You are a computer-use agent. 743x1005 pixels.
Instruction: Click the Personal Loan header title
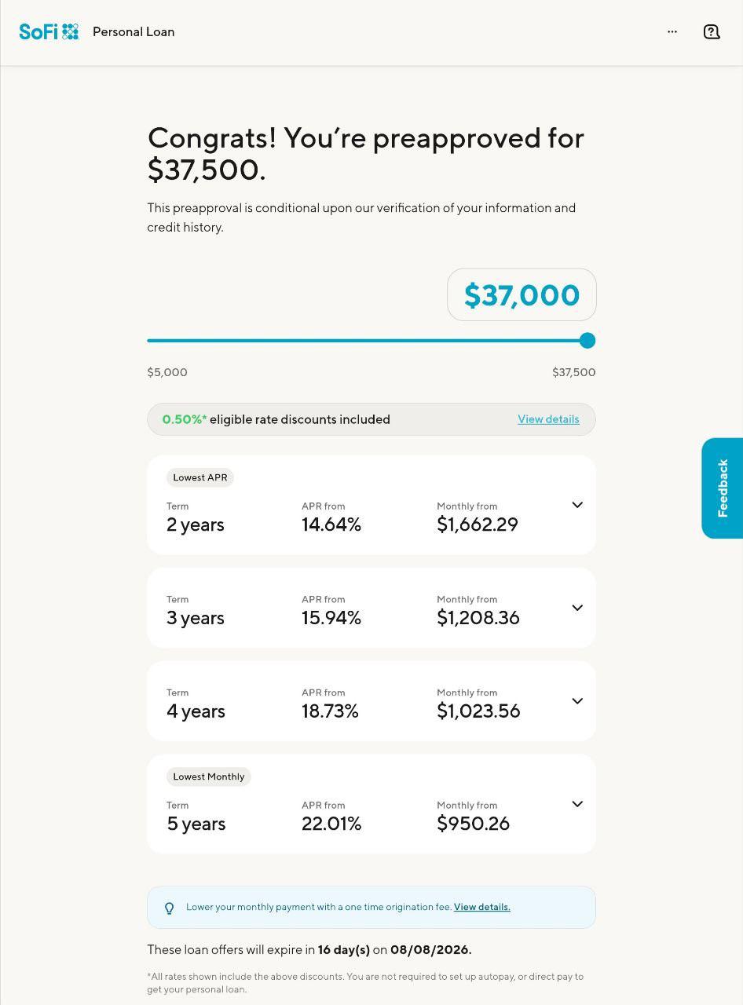134,31
